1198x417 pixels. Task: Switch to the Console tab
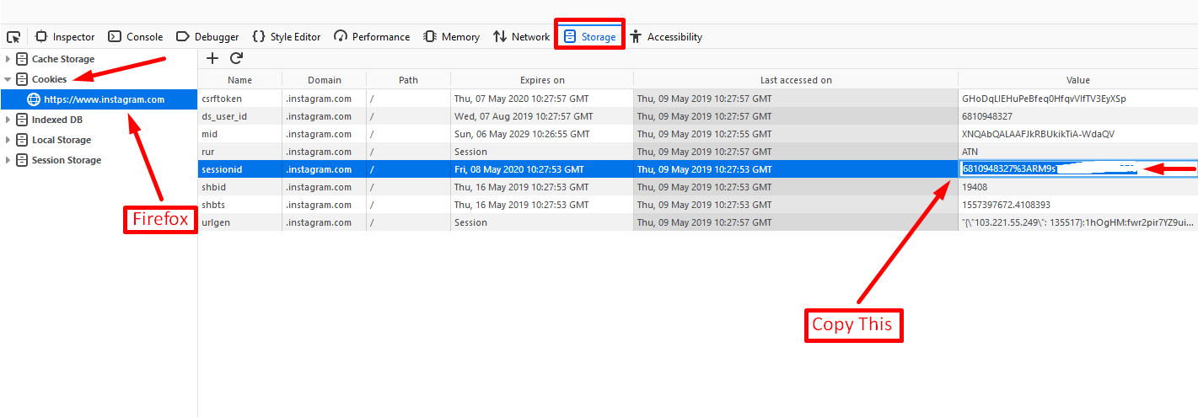pyautogui.click(x=136, y=37)
